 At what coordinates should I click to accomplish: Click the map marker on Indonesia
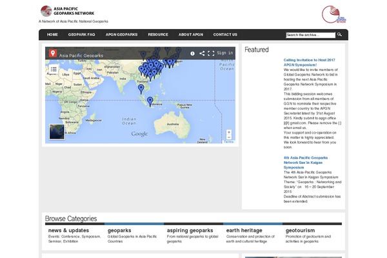tap(150, 102)
